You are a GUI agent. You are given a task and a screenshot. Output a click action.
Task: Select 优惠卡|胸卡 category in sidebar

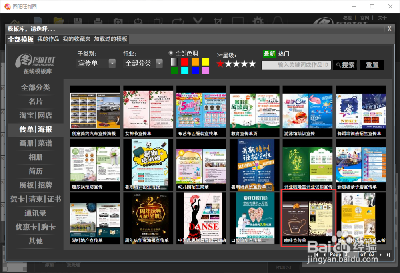pos(36,227)
